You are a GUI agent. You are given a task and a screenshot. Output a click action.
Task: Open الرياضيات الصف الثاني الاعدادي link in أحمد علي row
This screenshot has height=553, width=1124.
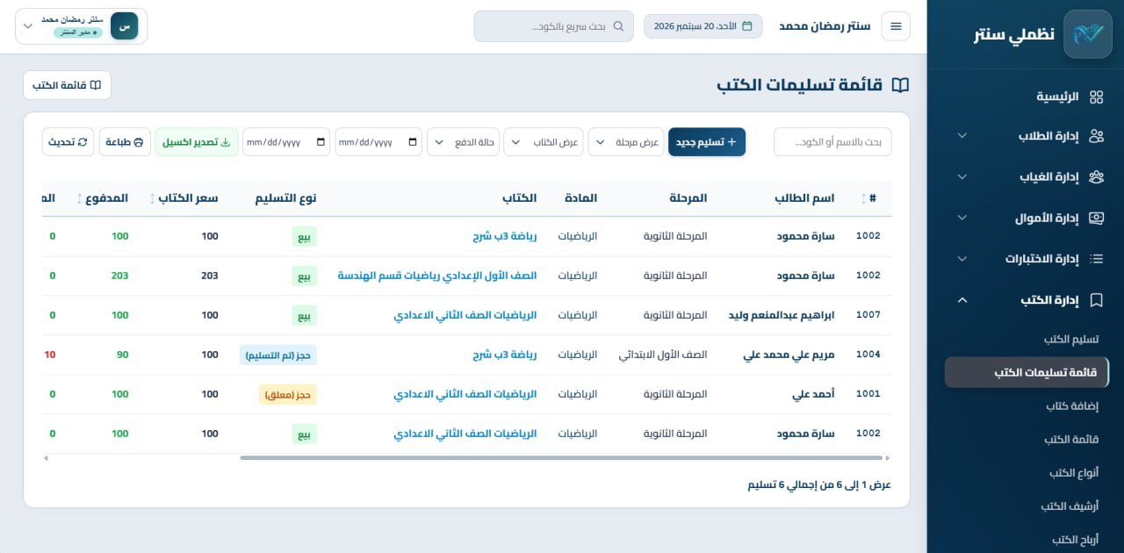pyautogui.click(x=465, y=394)
